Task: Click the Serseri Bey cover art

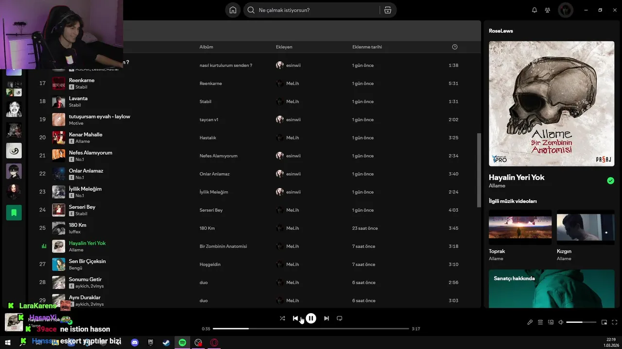Action: pyautogui.click(x=59, y=210)
